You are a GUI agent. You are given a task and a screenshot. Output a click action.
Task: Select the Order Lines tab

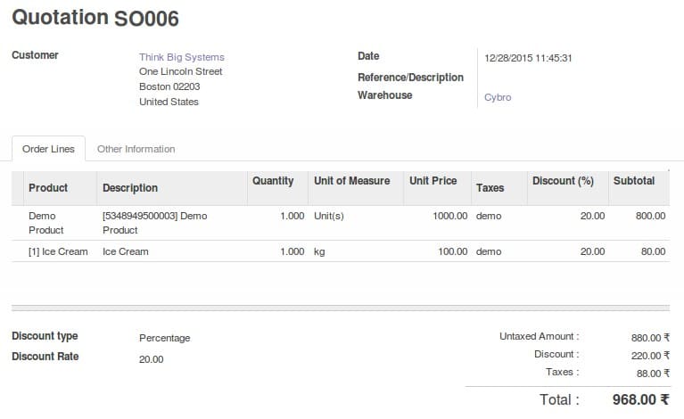point(48,149)
